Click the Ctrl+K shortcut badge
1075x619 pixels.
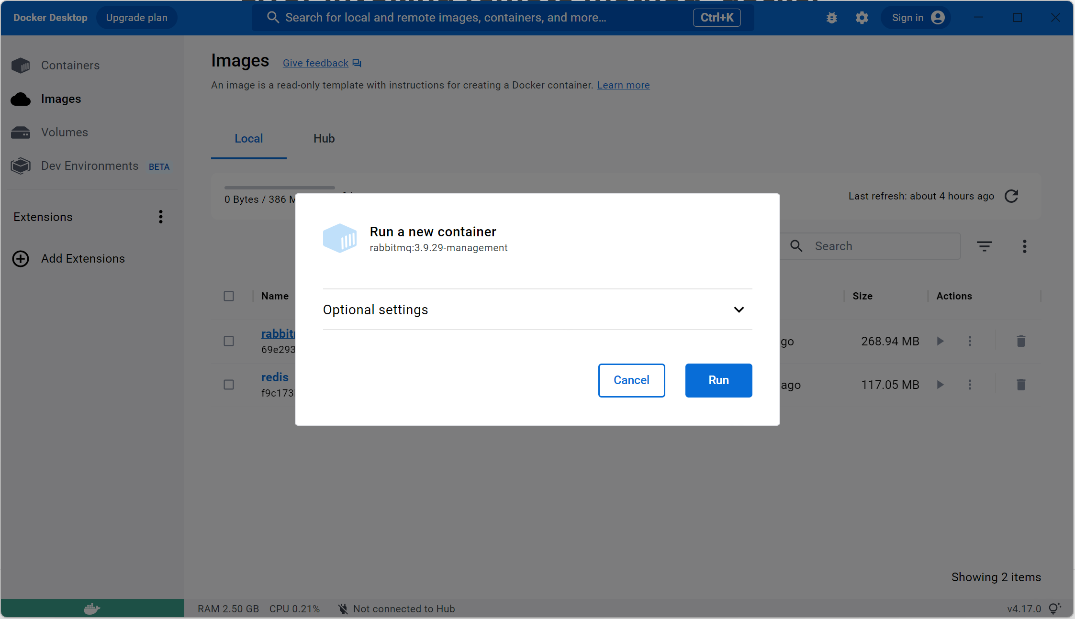(x=717, y=18)
